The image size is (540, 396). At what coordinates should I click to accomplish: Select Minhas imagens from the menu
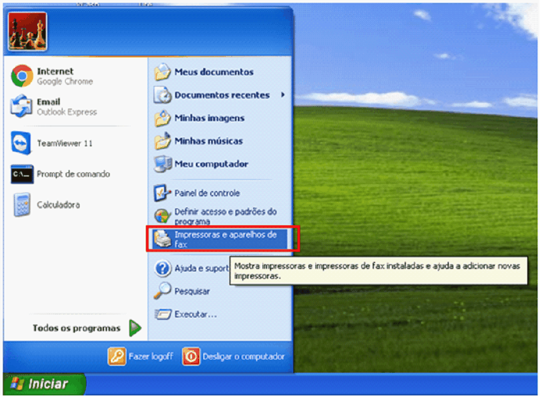[x=209, y=118]
